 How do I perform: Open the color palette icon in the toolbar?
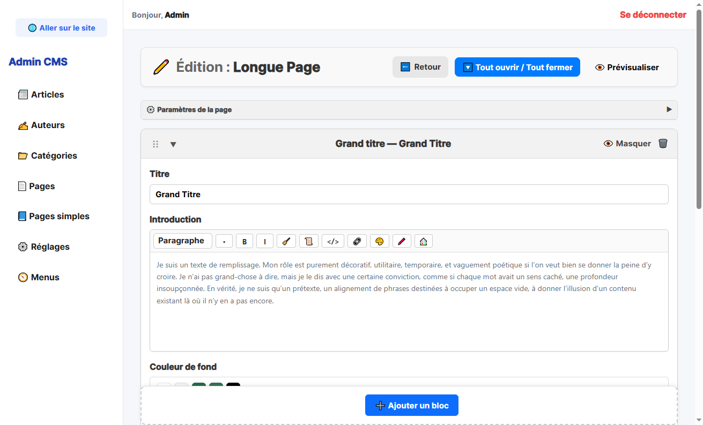coord(380,241)
